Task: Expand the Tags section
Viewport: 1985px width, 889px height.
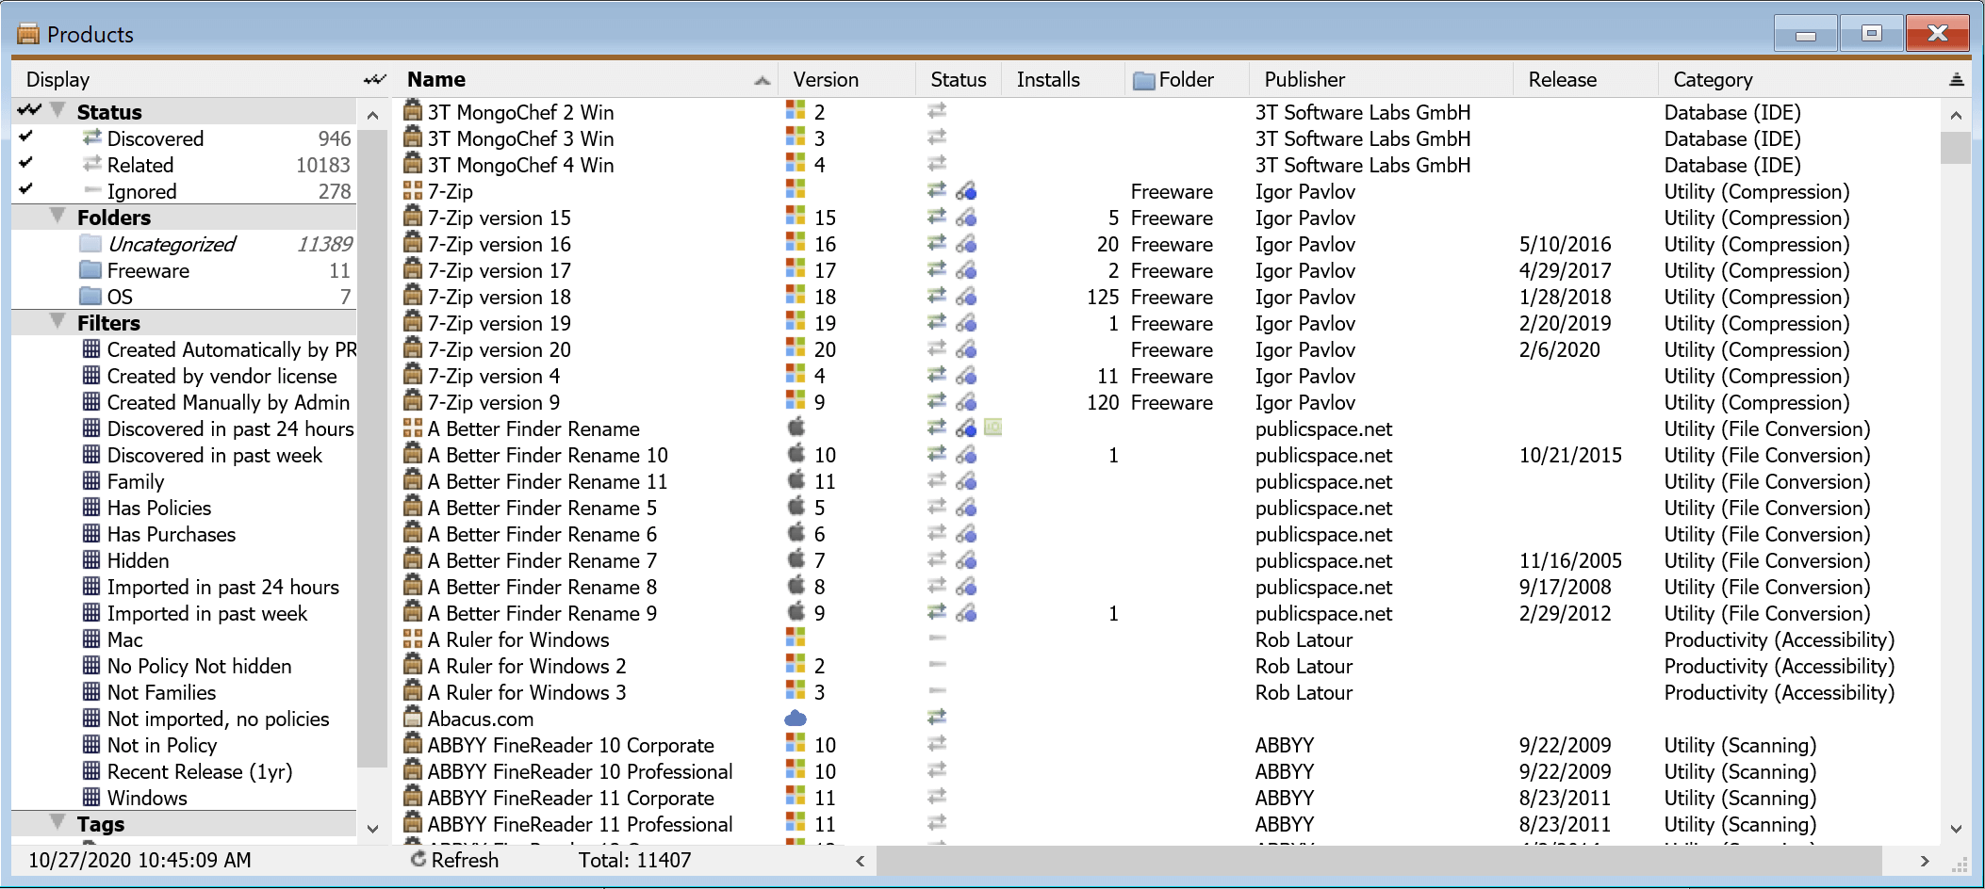Action: click(x=58, y=823)
